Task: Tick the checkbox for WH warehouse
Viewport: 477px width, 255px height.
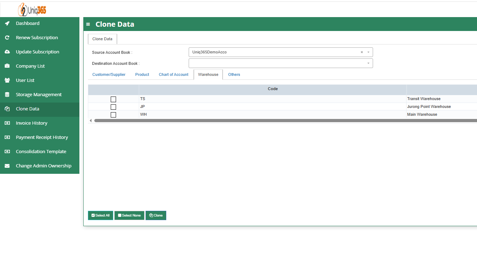Action: click(113, 115)
